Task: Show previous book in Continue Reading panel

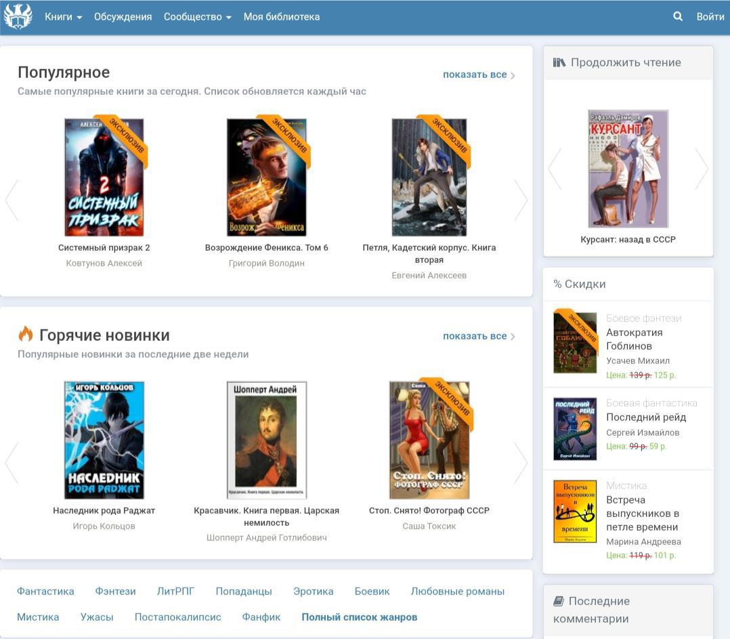Action: (x=555, y=169)
